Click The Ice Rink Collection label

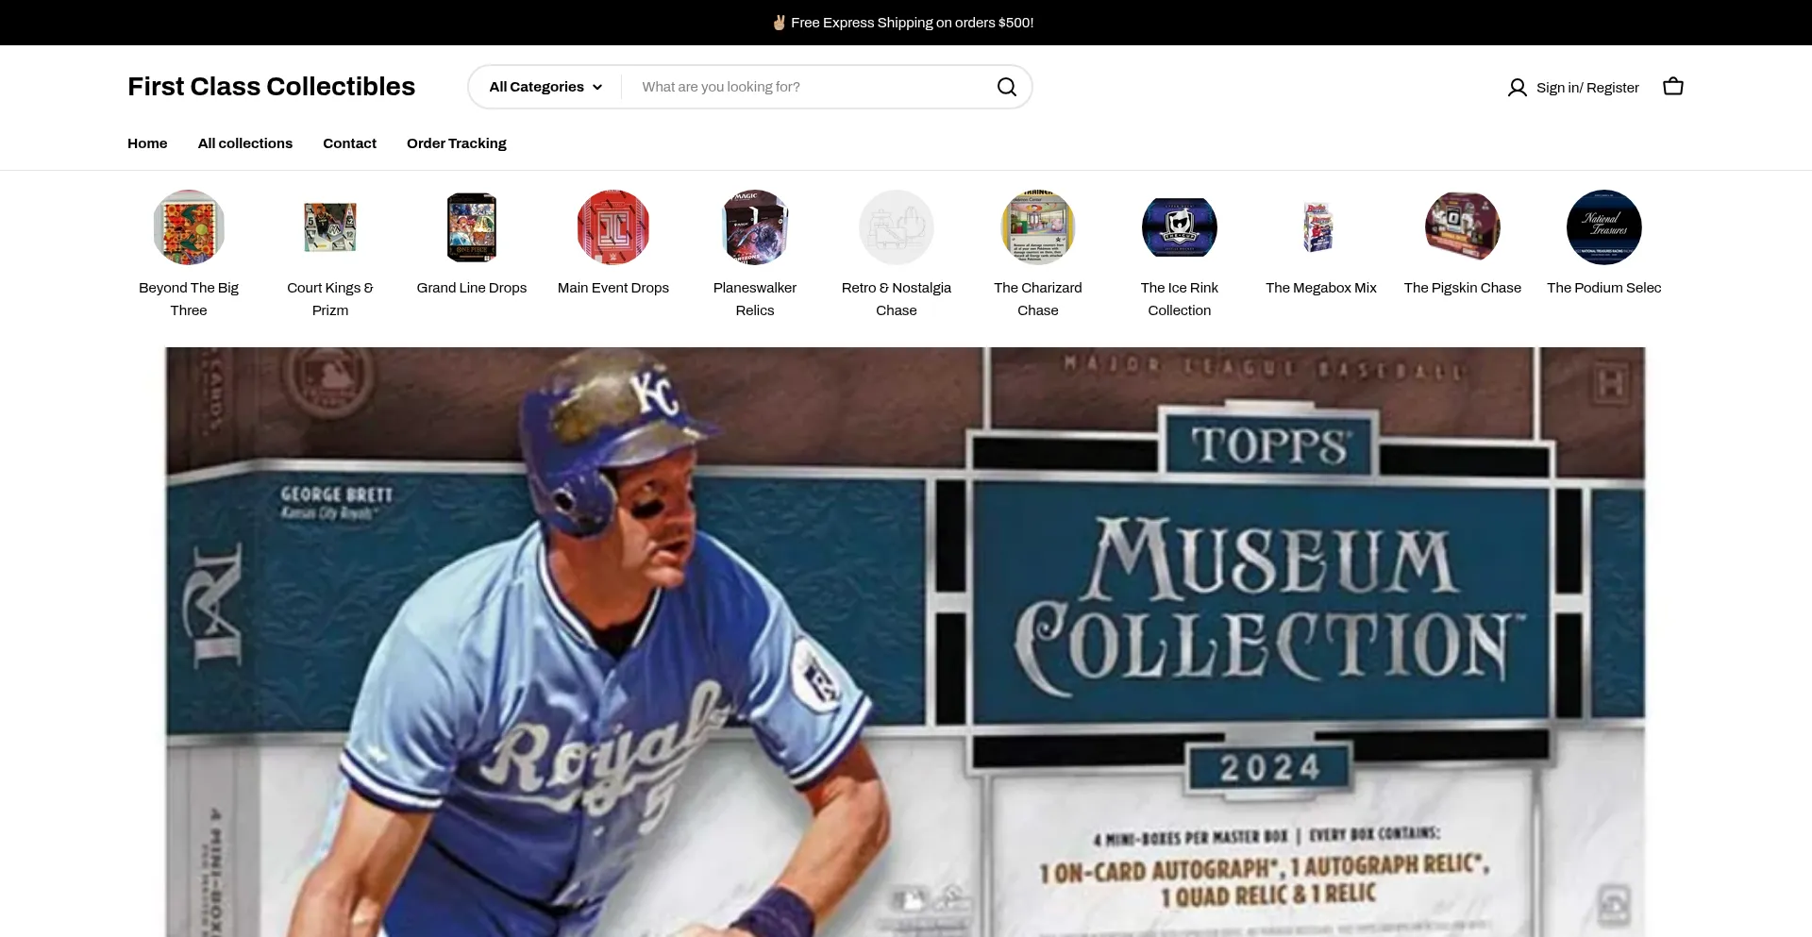tap(1180, 299)
